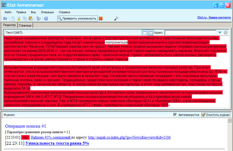Image resolution: width=233 pixels, height=151 pixels.
Task: Click the open file folder icon
Action: click(x=5, y=18)
